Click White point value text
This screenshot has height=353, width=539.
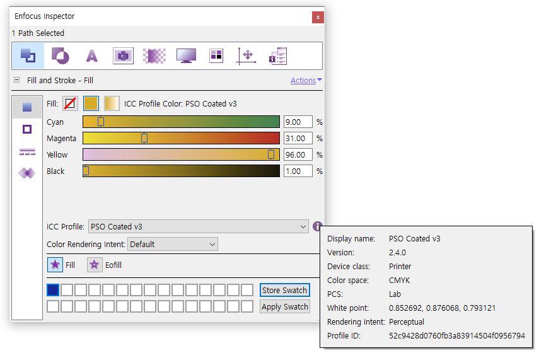[442, 308]
